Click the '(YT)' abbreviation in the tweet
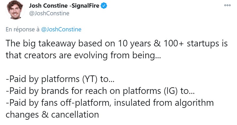The height and width of the screenshot is (125, 237). pos(90,79)
